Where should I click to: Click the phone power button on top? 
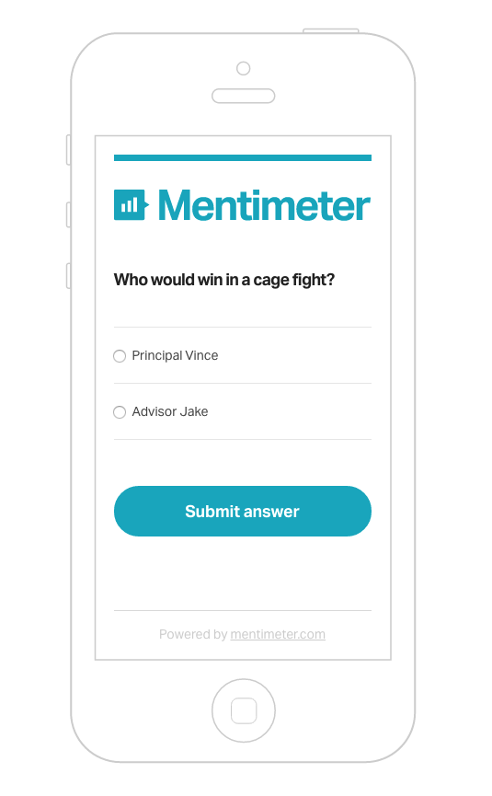[x=331, y=31]
